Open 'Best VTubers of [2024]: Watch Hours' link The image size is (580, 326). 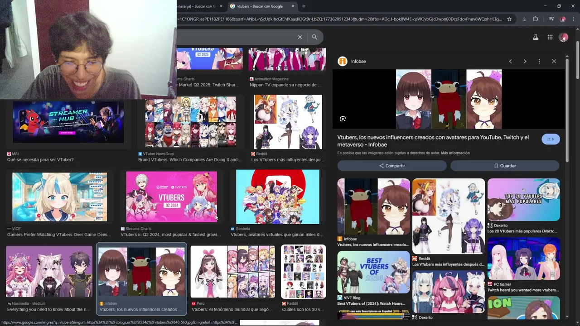coord(371,304)
